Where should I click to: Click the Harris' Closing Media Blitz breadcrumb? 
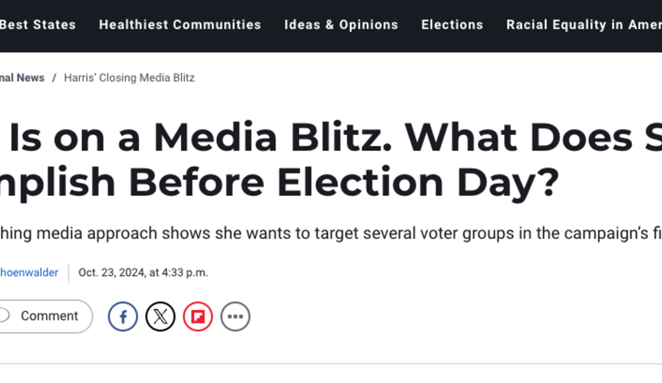click(x=129, y=78)
